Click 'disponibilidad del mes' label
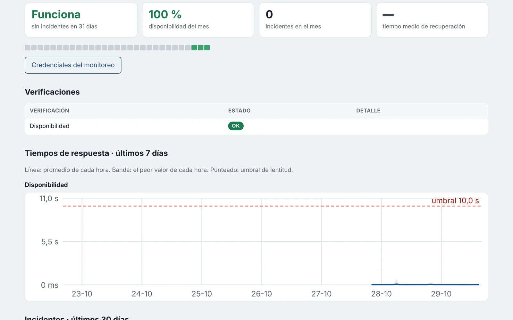Image resolution: width=513 pixels, height=320 pixels. pyautogui.click(x=179, y=26)
